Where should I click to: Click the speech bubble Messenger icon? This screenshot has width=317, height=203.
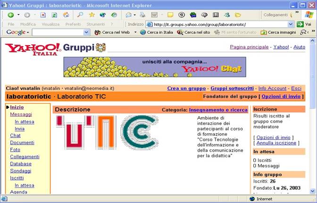204,15
